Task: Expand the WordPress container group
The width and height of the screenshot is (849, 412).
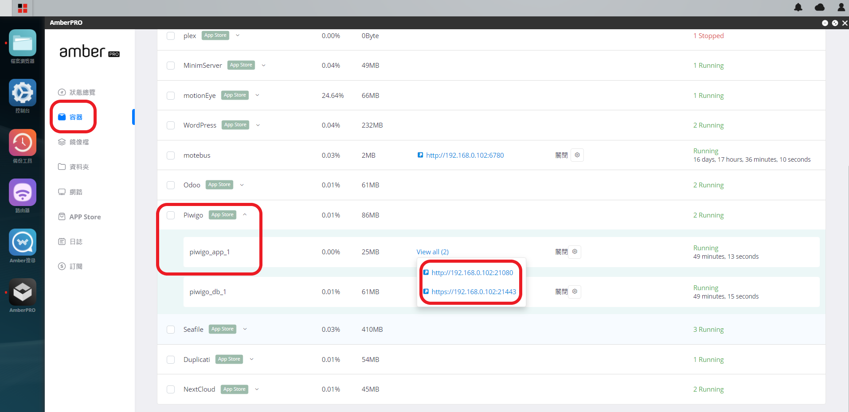Action: click(x=258, y=125)
